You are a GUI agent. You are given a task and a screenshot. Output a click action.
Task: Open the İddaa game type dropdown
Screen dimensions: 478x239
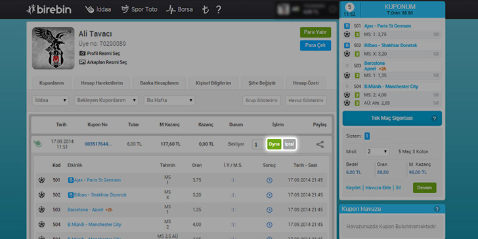(51, 100)
